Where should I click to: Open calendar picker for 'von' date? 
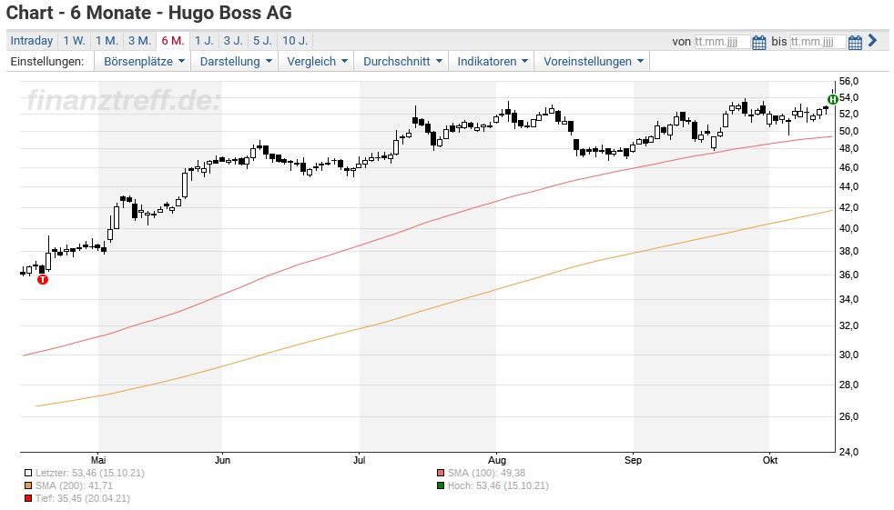pos(759,42)
